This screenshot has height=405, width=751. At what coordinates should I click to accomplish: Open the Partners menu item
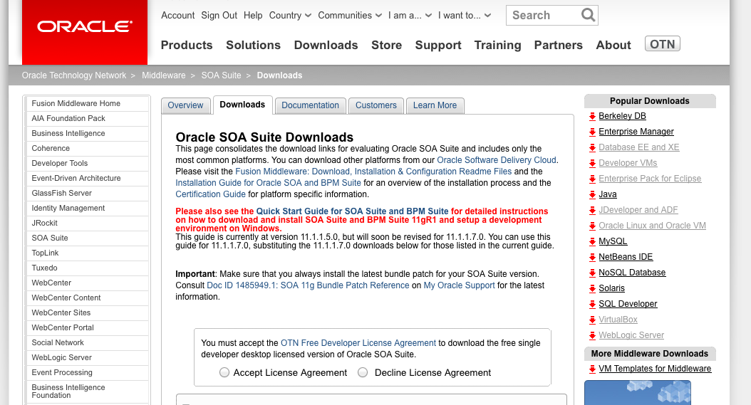point(559,45)
